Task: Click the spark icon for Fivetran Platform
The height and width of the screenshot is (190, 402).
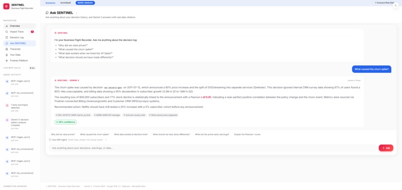Action: click(6, 60)
